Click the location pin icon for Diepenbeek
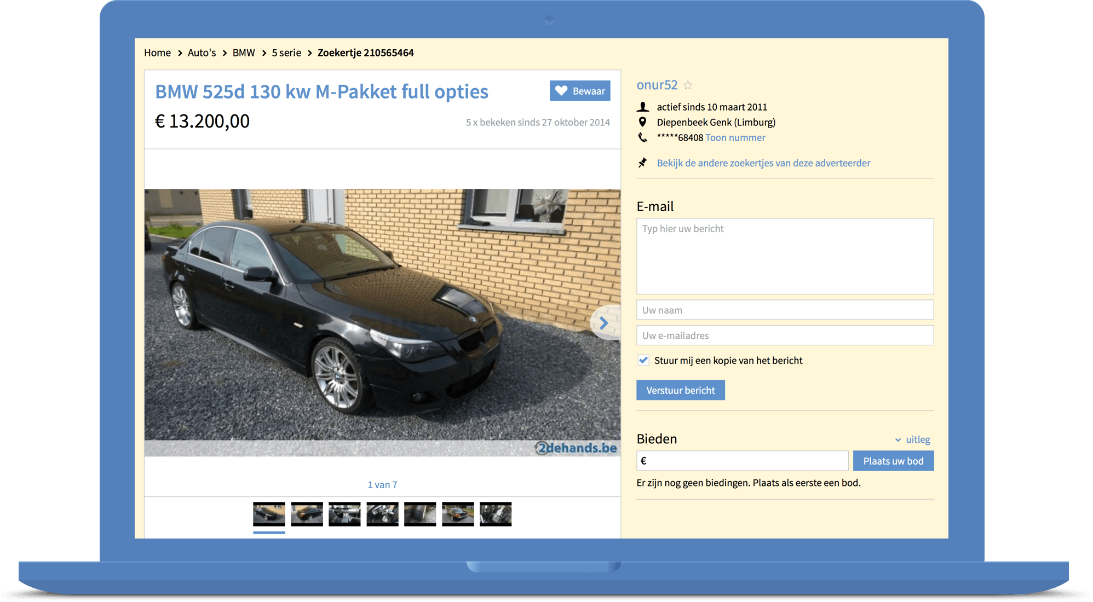1093x602 pixels. coord(643,122)
